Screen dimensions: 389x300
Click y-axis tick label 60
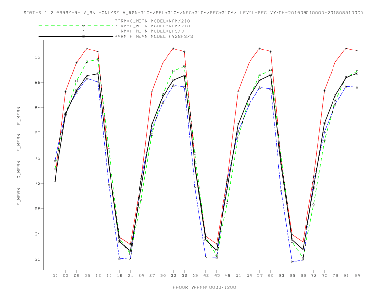(x=37, y=259)
